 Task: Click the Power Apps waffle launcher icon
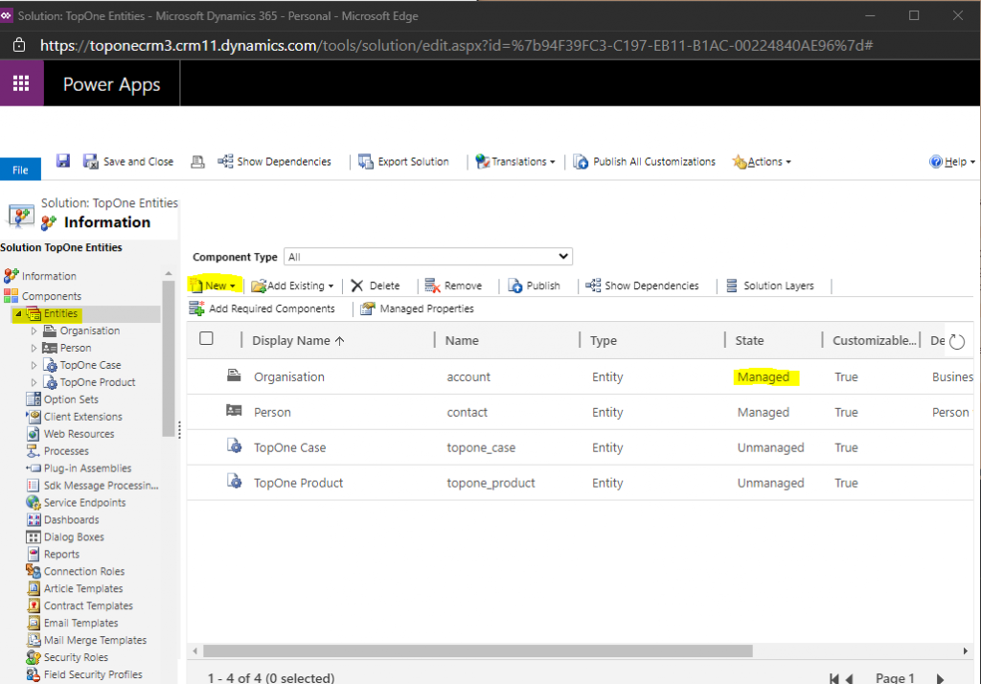coord(21,84)
